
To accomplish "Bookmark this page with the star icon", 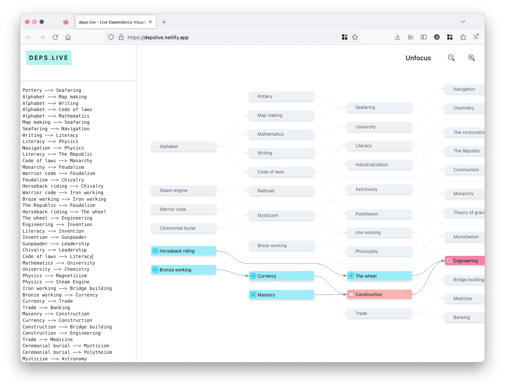I will click(x=355, y=37).
